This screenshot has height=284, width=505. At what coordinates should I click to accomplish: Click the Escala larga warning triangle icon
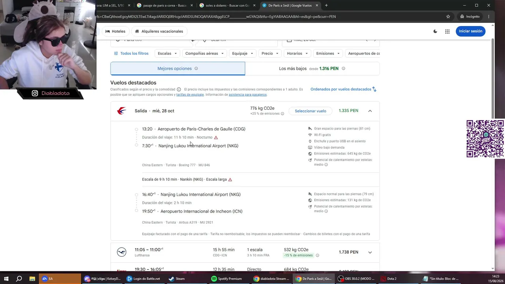tap(230, 179)
